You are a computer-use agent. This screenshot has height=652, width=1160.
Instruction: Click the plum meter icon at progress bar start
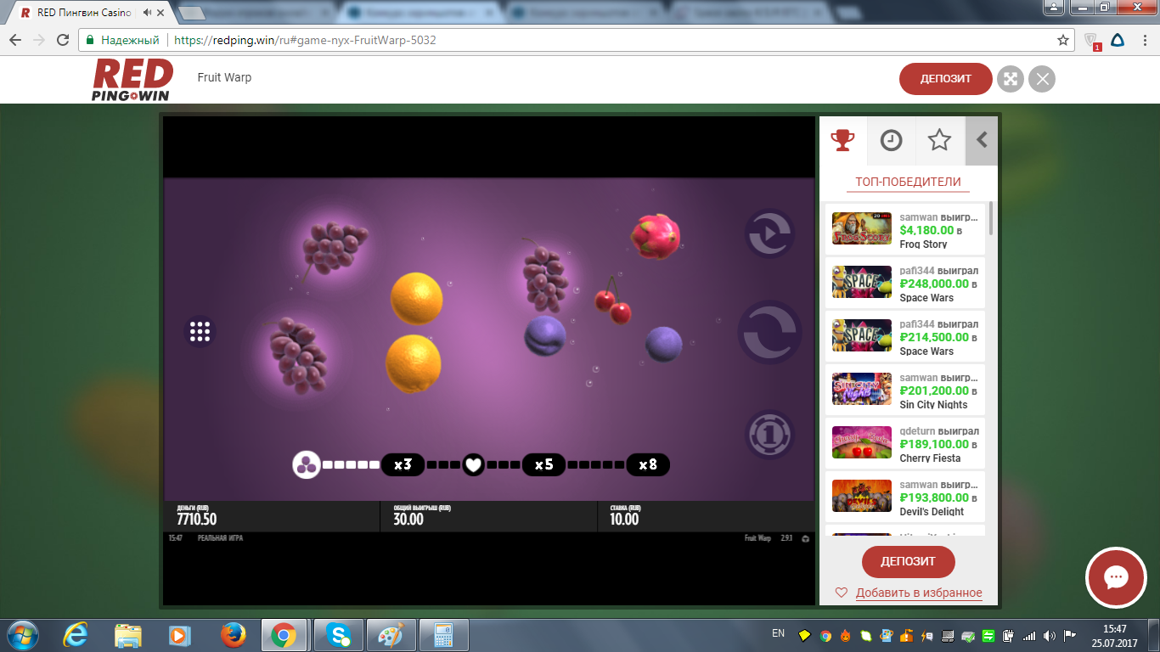[x=306, y=464]
